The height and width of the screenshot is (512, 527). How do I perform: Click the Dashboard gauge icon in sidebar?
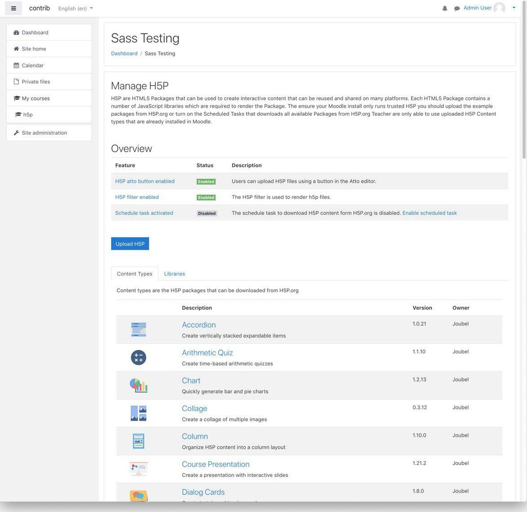[16, 32]
